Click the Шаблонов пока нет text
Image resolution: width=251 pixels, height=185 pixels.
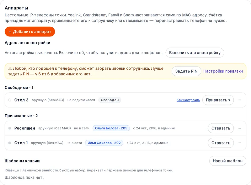coord(24,177)
